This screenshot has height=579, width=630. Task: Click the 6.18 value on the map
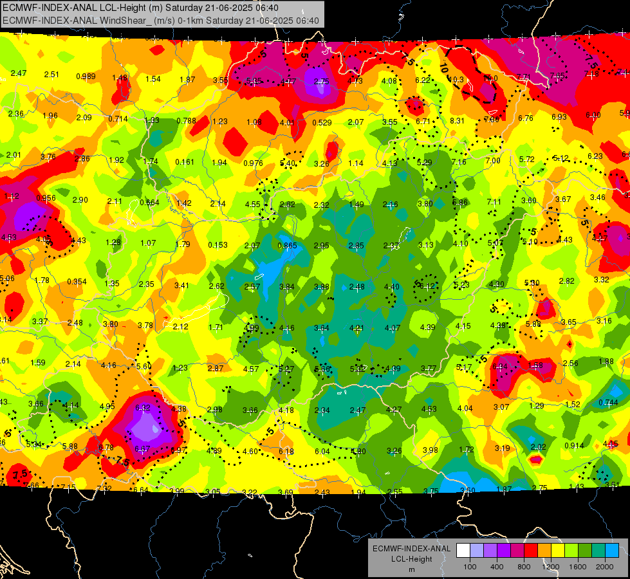coord(286,452)
